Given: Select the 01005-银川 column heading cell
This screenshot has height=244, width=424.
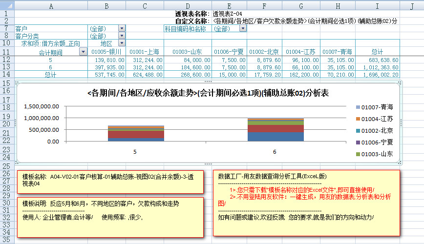Looking at the screenshot, I should pos(106,52).
